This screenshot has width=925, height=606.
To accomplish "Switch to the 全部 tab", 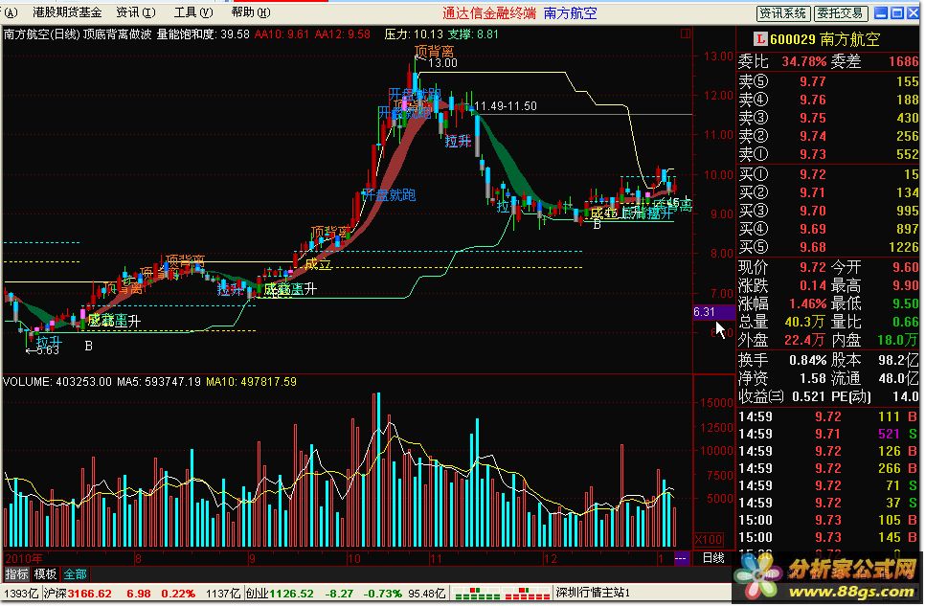I will [x=75, y=574].
